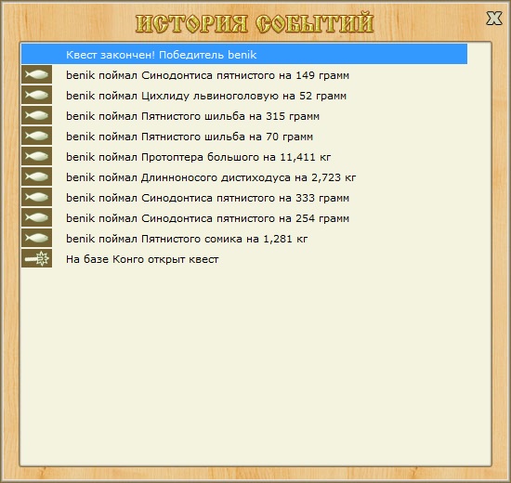Select text На базе Конго открыт квест
Image resolution: width=511 pixels, height=483 pixels.
click(142, 259)
